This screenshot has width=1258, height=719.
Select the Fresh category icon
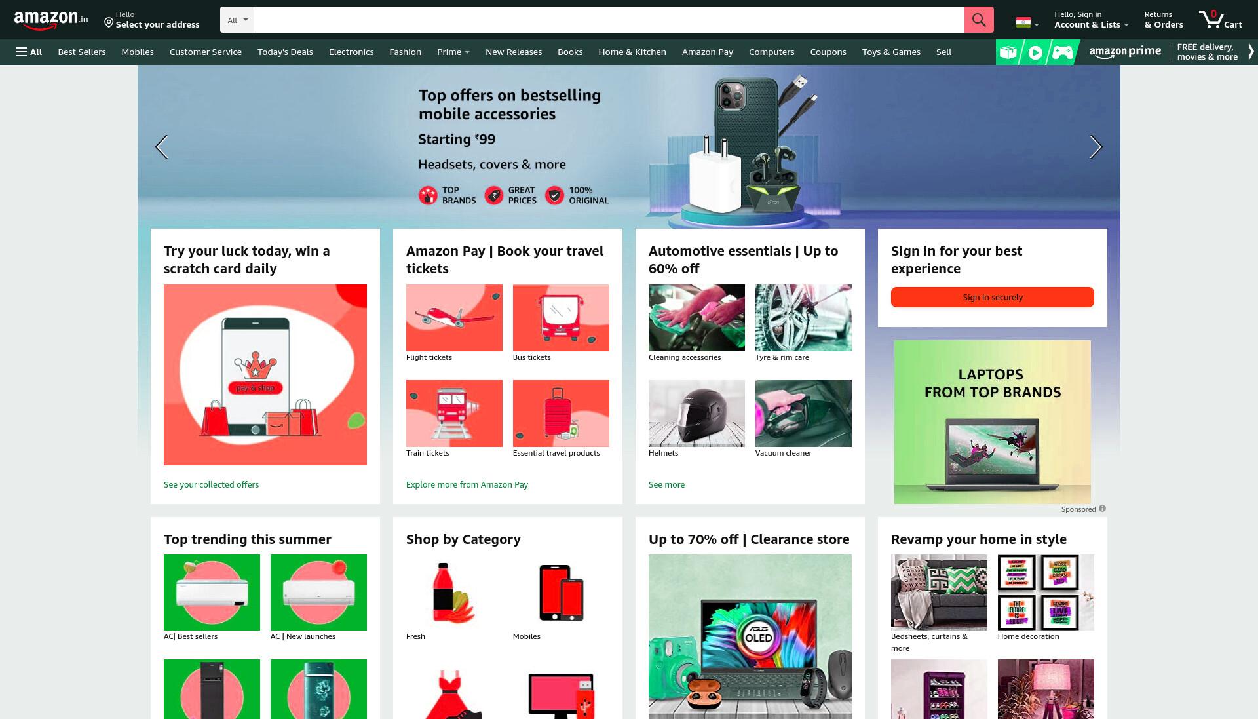[454, 593]
